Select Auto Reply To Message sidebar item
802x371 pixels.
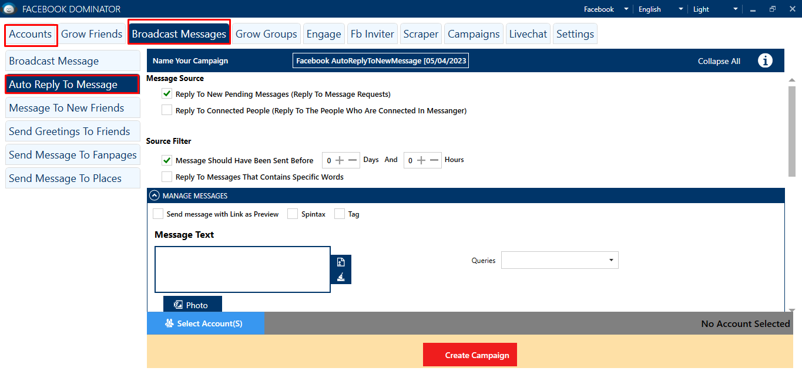(73, 85)
